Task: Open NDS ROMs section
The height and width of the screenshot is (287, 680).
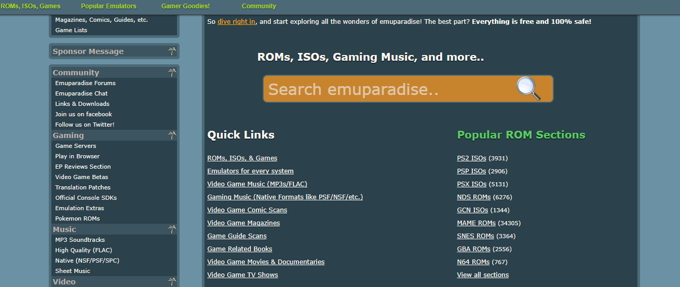Action: (x=474, y=197)
